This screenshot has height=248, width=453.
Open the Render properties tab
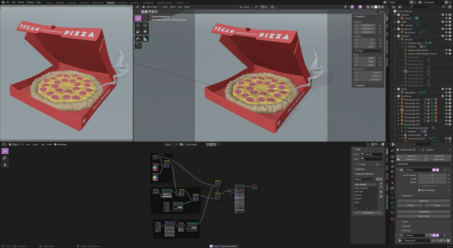click(392, 157)
